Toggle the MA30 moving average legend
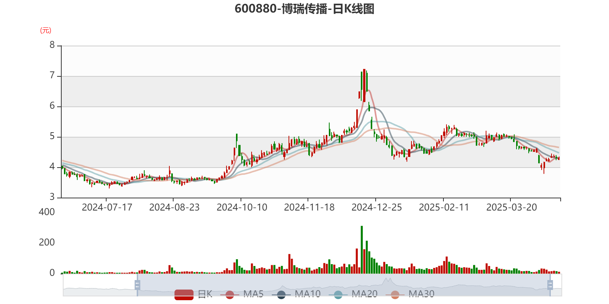Screen dimensions: 609x304 tap(410, 294)
